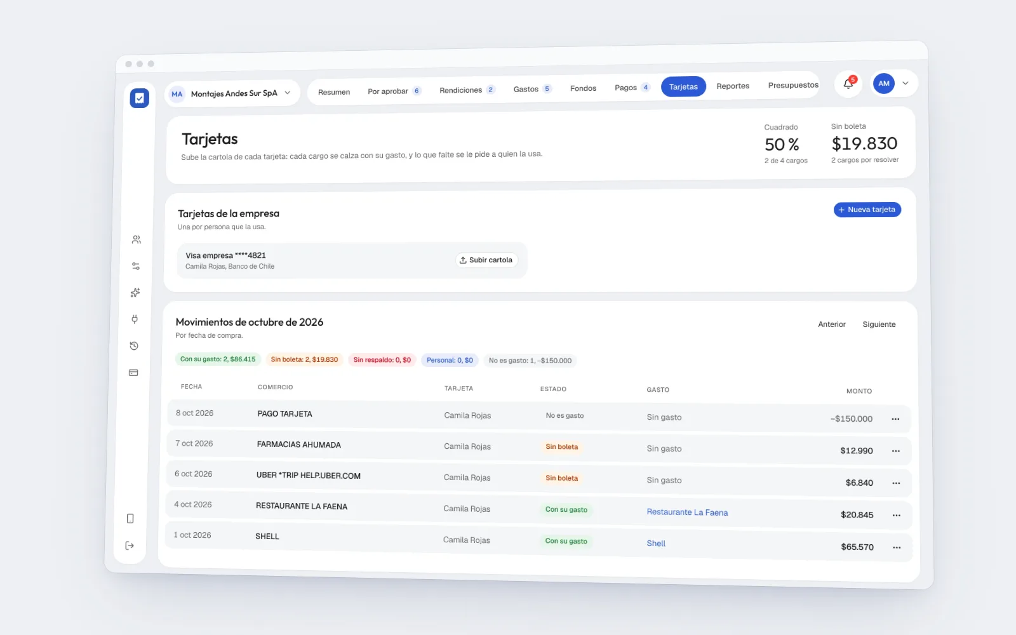Open the notifications bell
Image resolution: width=1016 pixels, height=635 pixels.
848,84
